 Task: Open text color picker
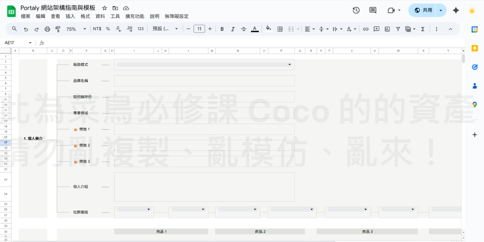click(255, 29)
